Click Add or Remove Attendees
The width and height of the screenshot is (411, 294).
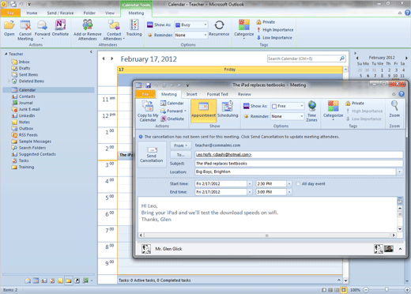click(x=88, y=30)
